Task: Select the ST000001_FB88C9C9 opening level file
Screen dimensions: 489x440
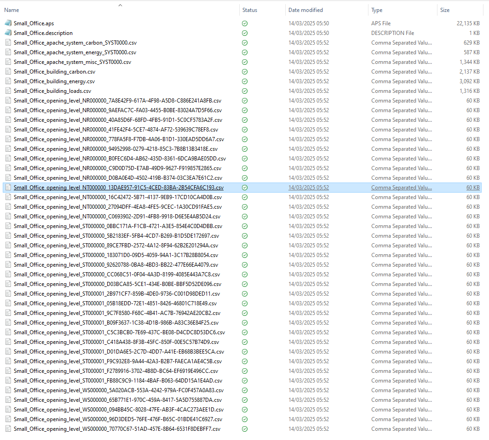Action: coord(118,380)
